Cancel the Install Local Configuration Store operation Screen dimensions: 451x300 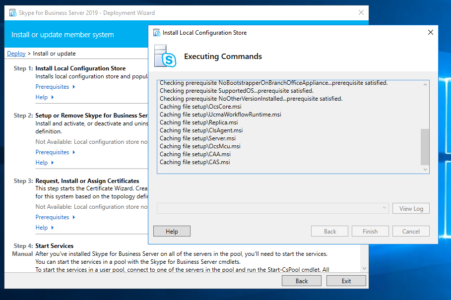(411, 231)
